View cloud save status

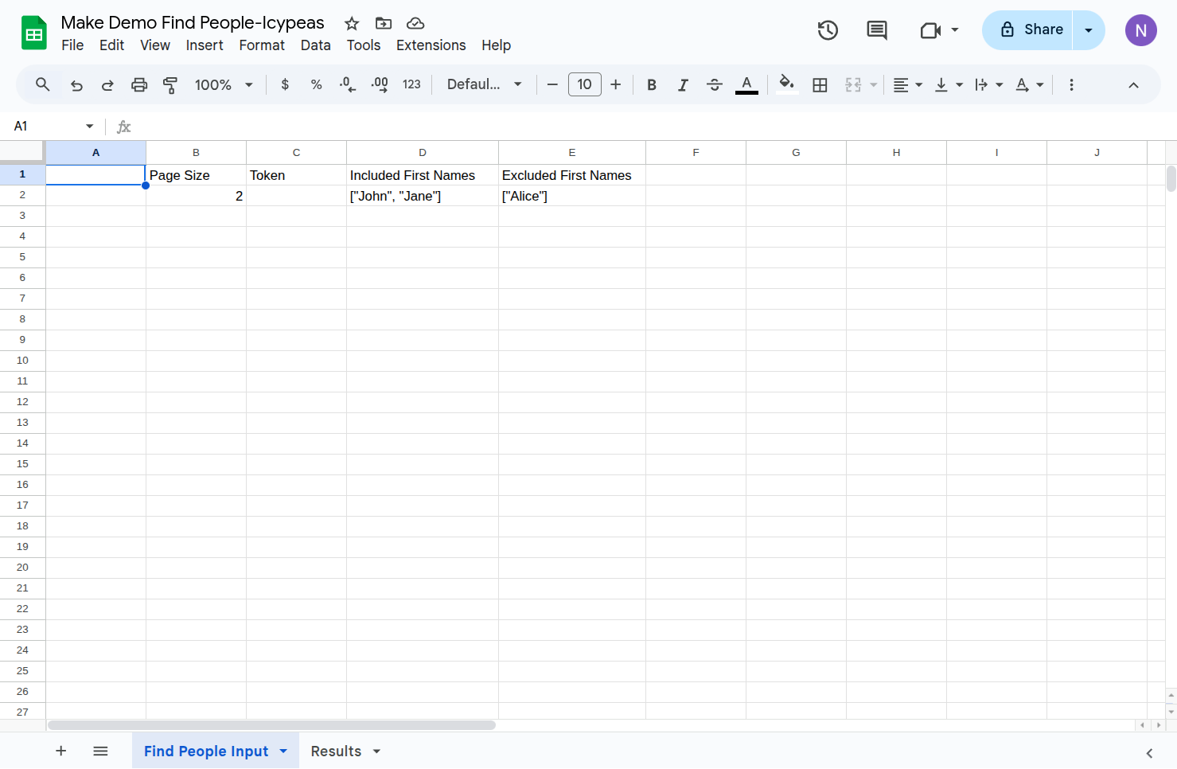pyautogui.click(x=415, y=23)
